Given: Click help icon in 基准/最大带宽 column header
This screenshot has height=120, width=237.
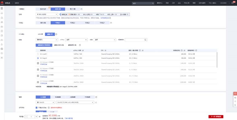Looking at the screenshot, I should pyautogui.click(x=140, y=50).
